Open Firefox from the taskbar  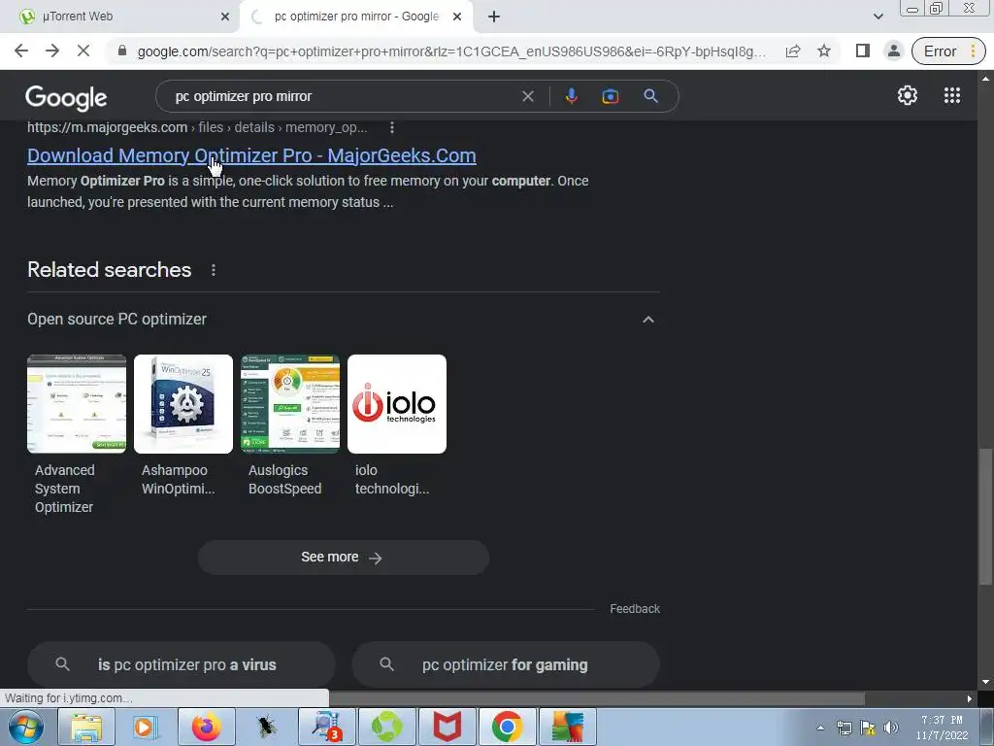click(x=207, y=727)
